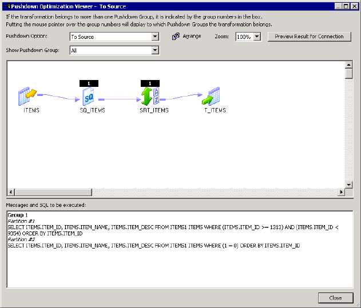Click the 'Group 1' heading text
This screenshot has height=308, width=361.
(x=18, y=215)
